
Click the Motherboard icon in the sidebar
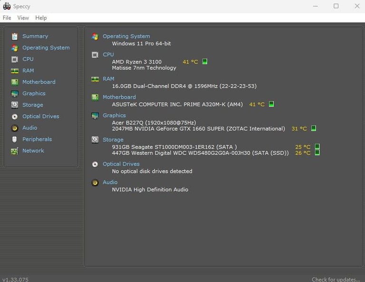15,82
